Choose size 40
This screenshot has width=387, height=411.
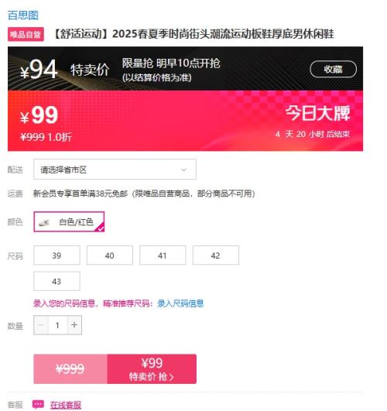[110, 255]
